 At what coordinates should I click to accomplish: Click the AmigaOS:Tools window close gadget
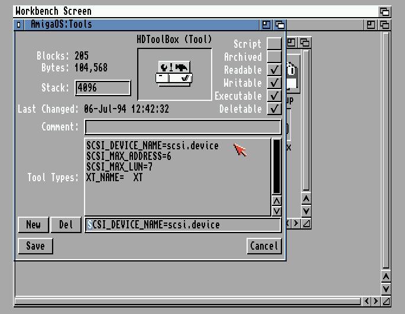pos(19,25)
